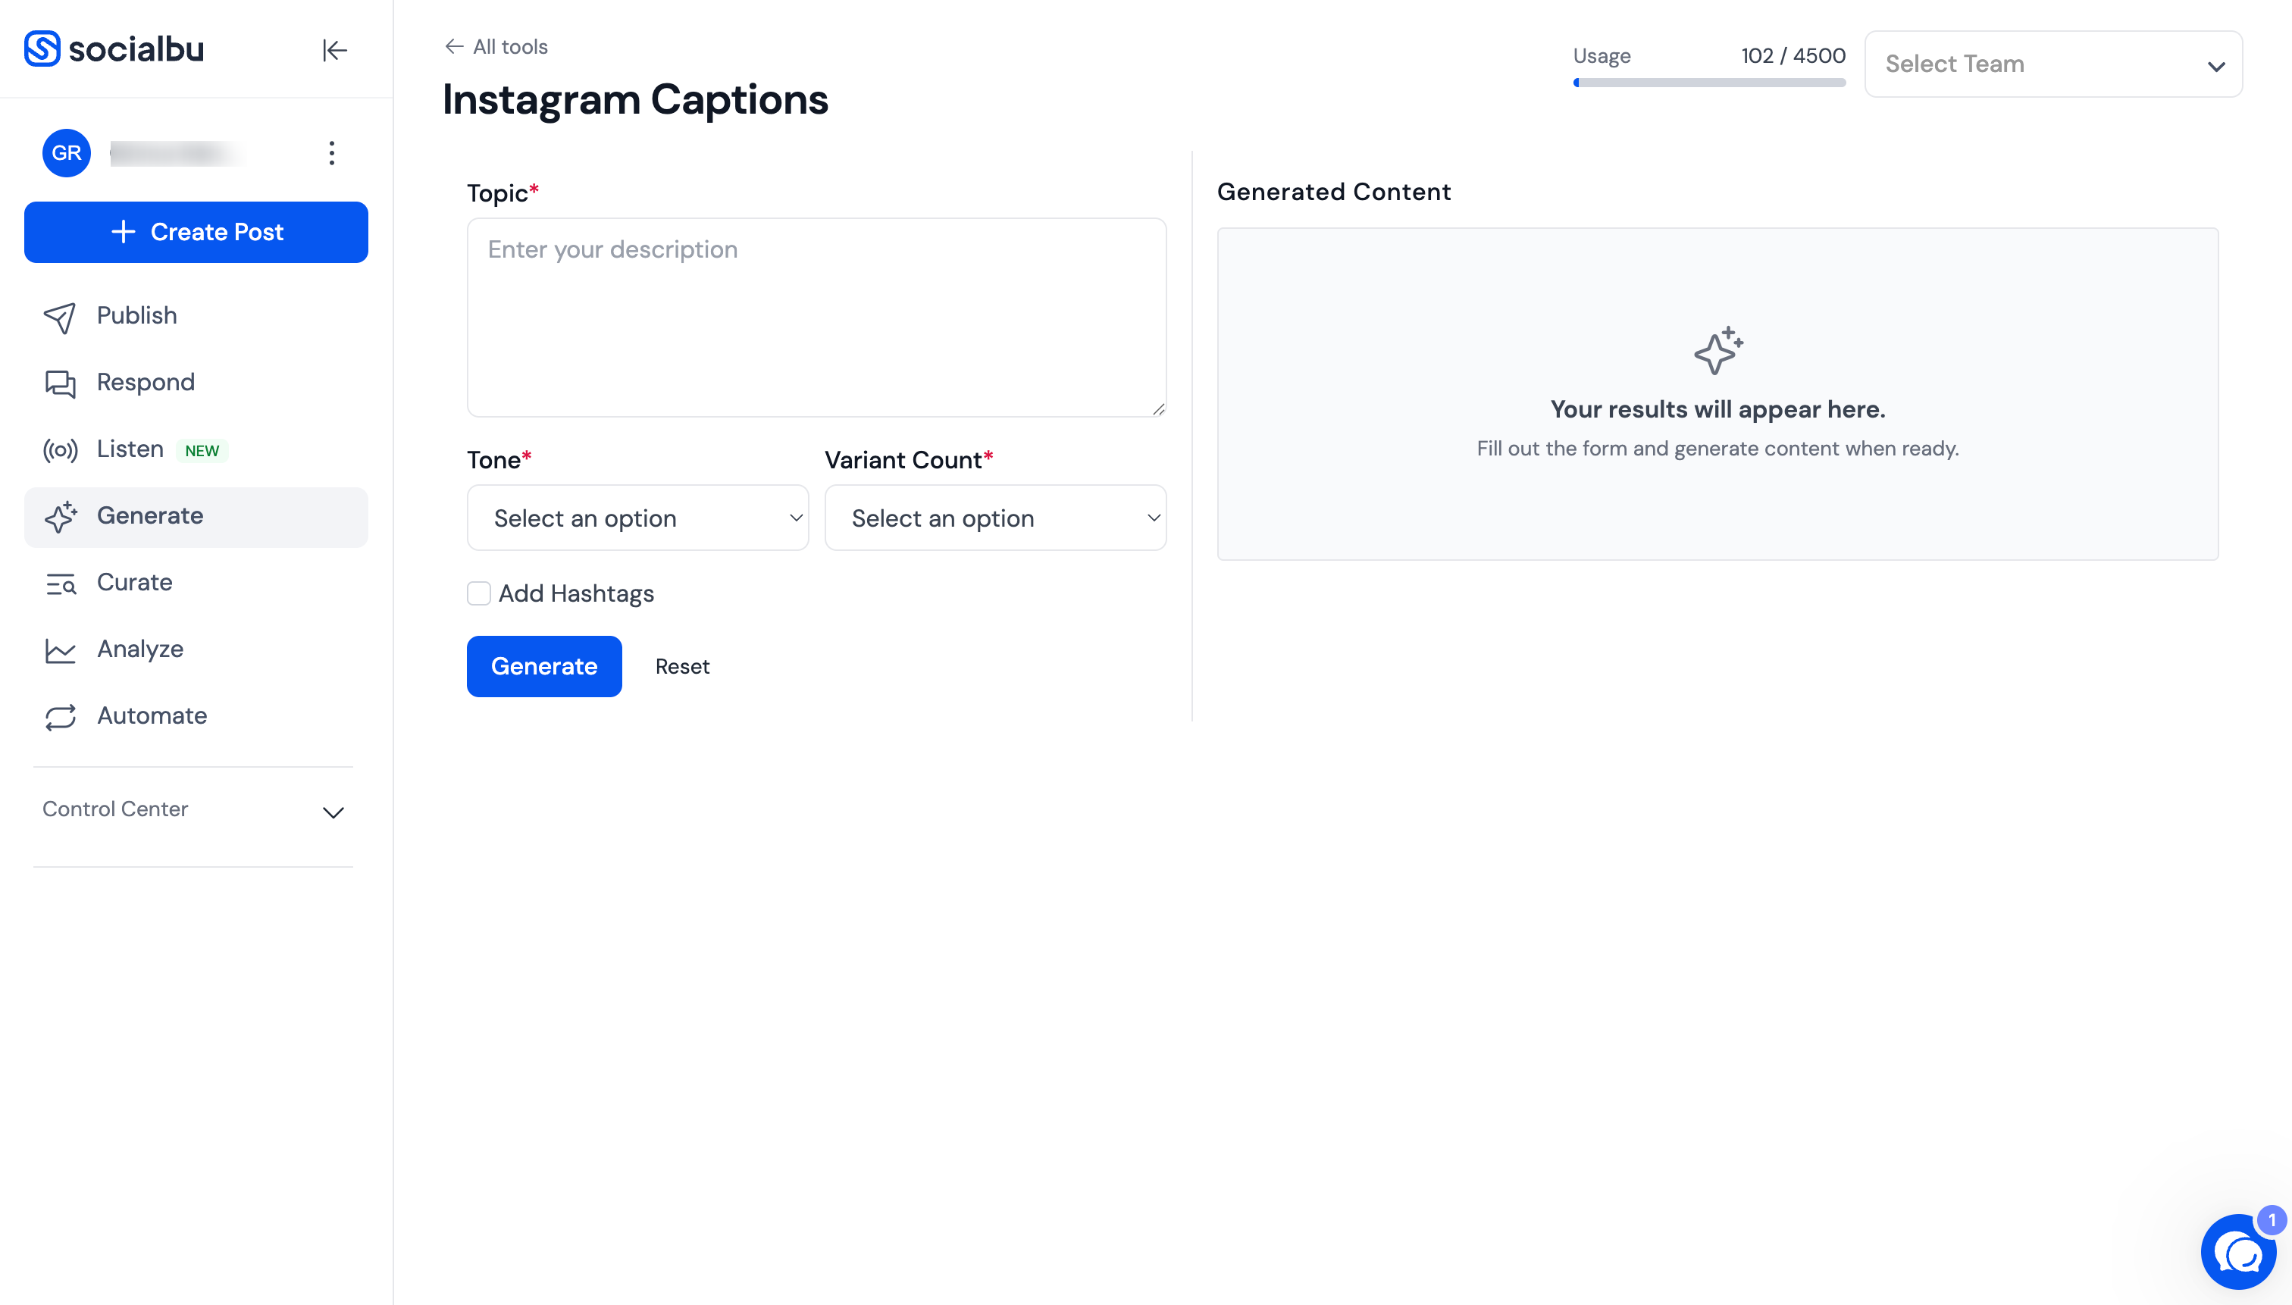Open the account three-dot menu

pyautogui.click(x=332, y=153)
